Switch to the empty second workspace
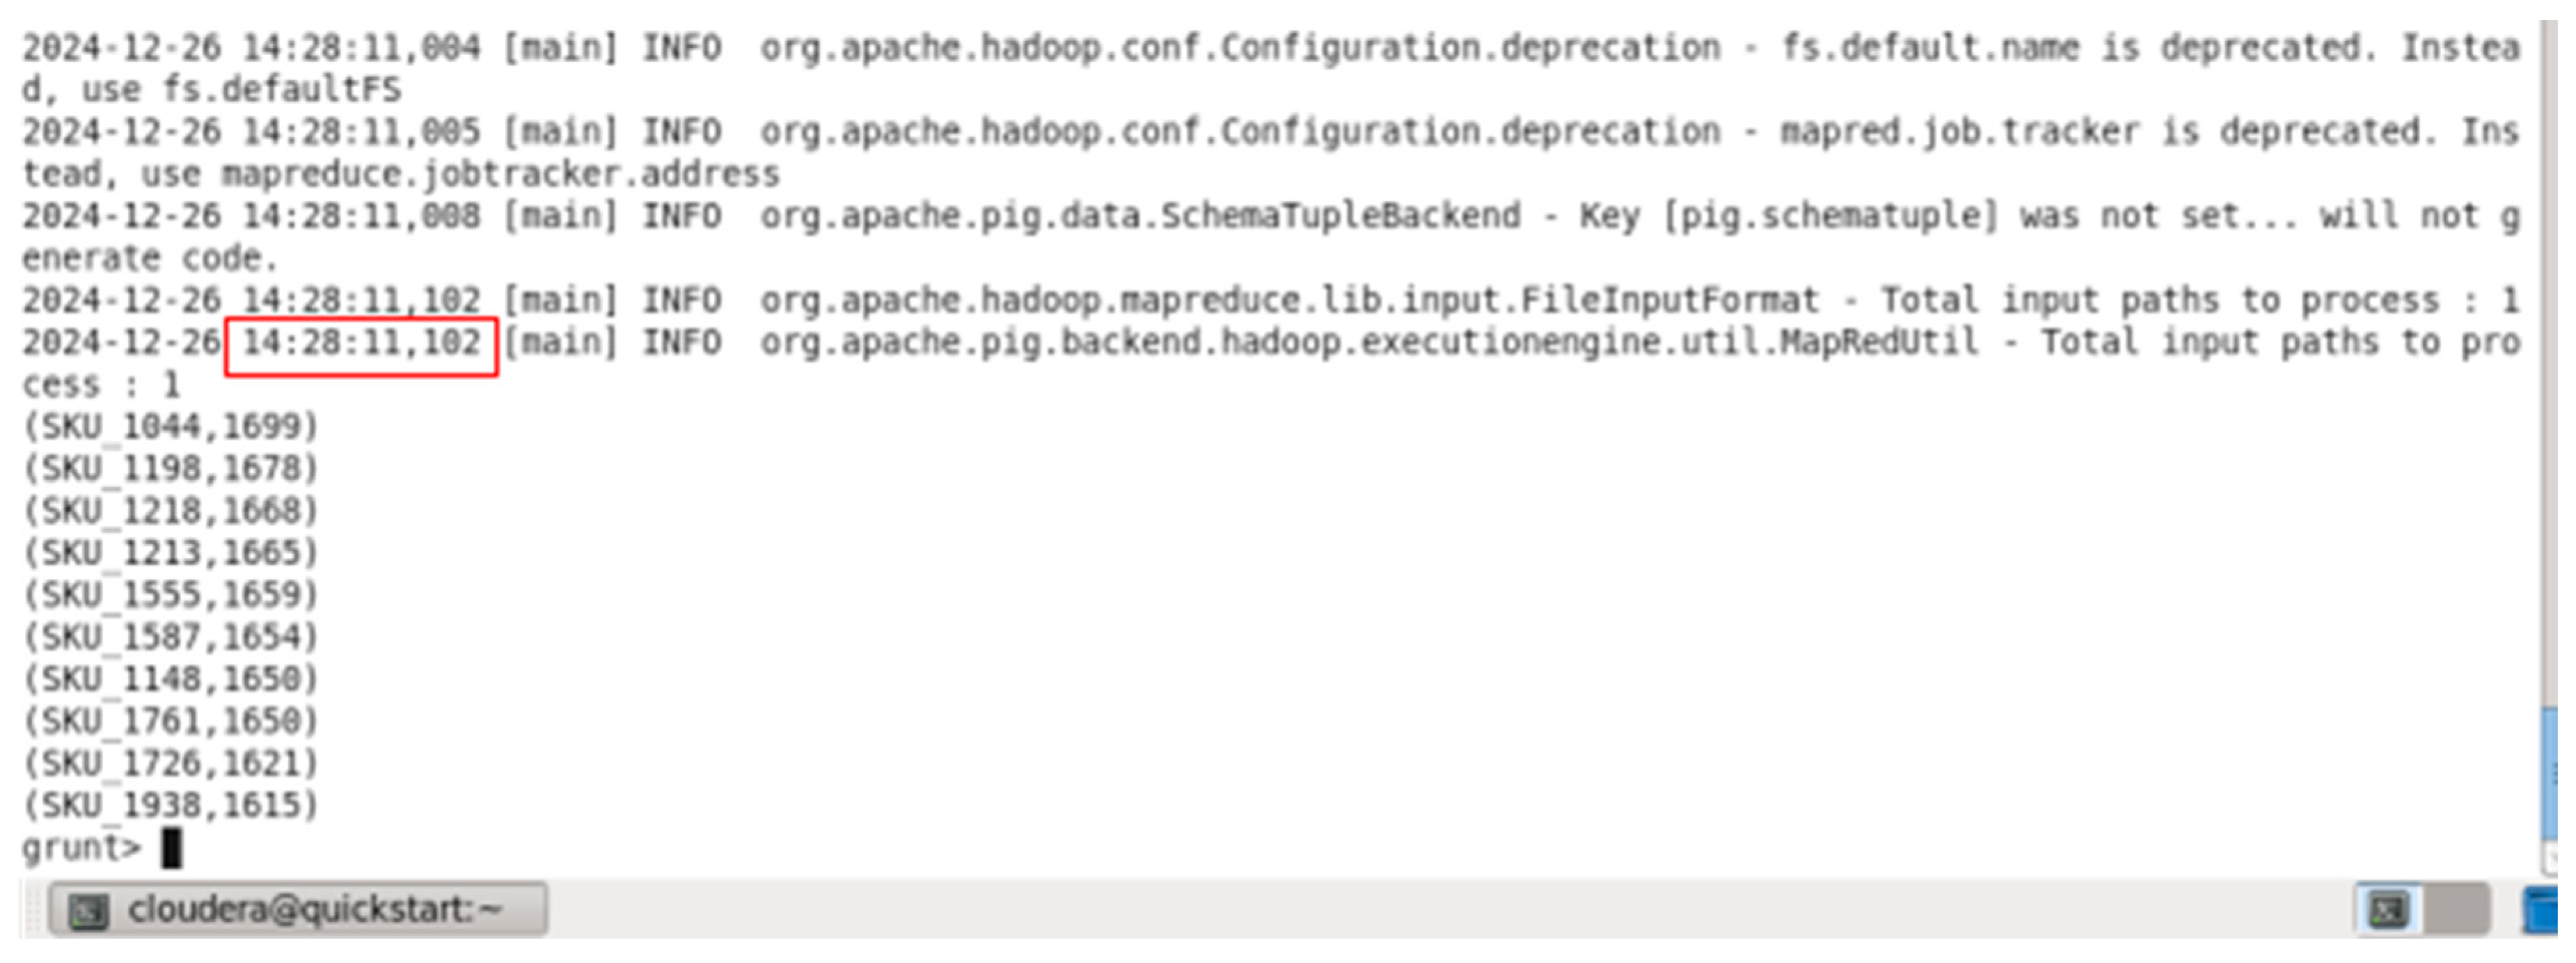The width and height of the screenshot is (2576, 963). [x=2456, y=910]
